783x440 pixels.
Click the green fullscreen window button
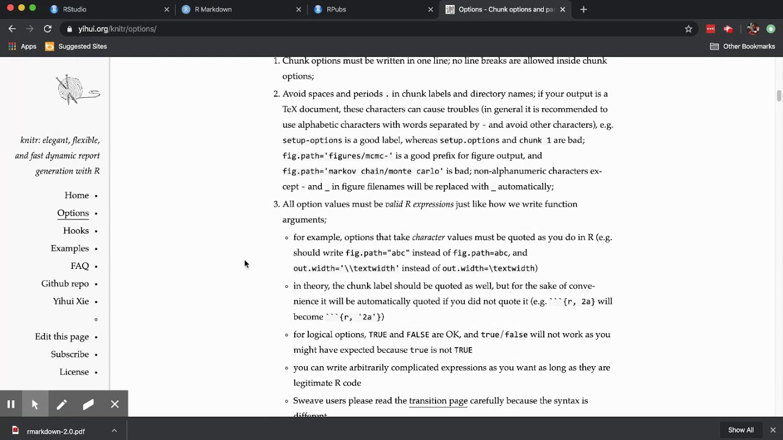tap(33, 8)
